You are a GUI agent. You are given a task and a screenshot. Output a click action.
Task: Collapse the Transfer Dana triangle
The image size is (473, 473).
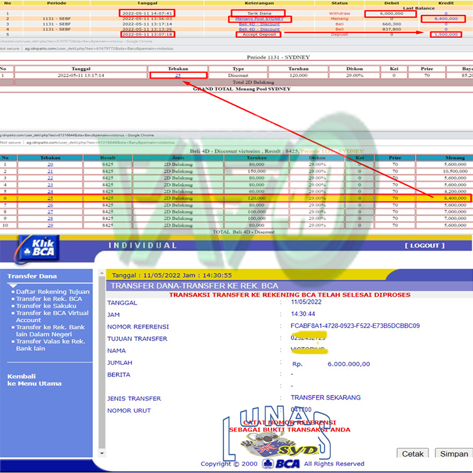tap(13, 286)
